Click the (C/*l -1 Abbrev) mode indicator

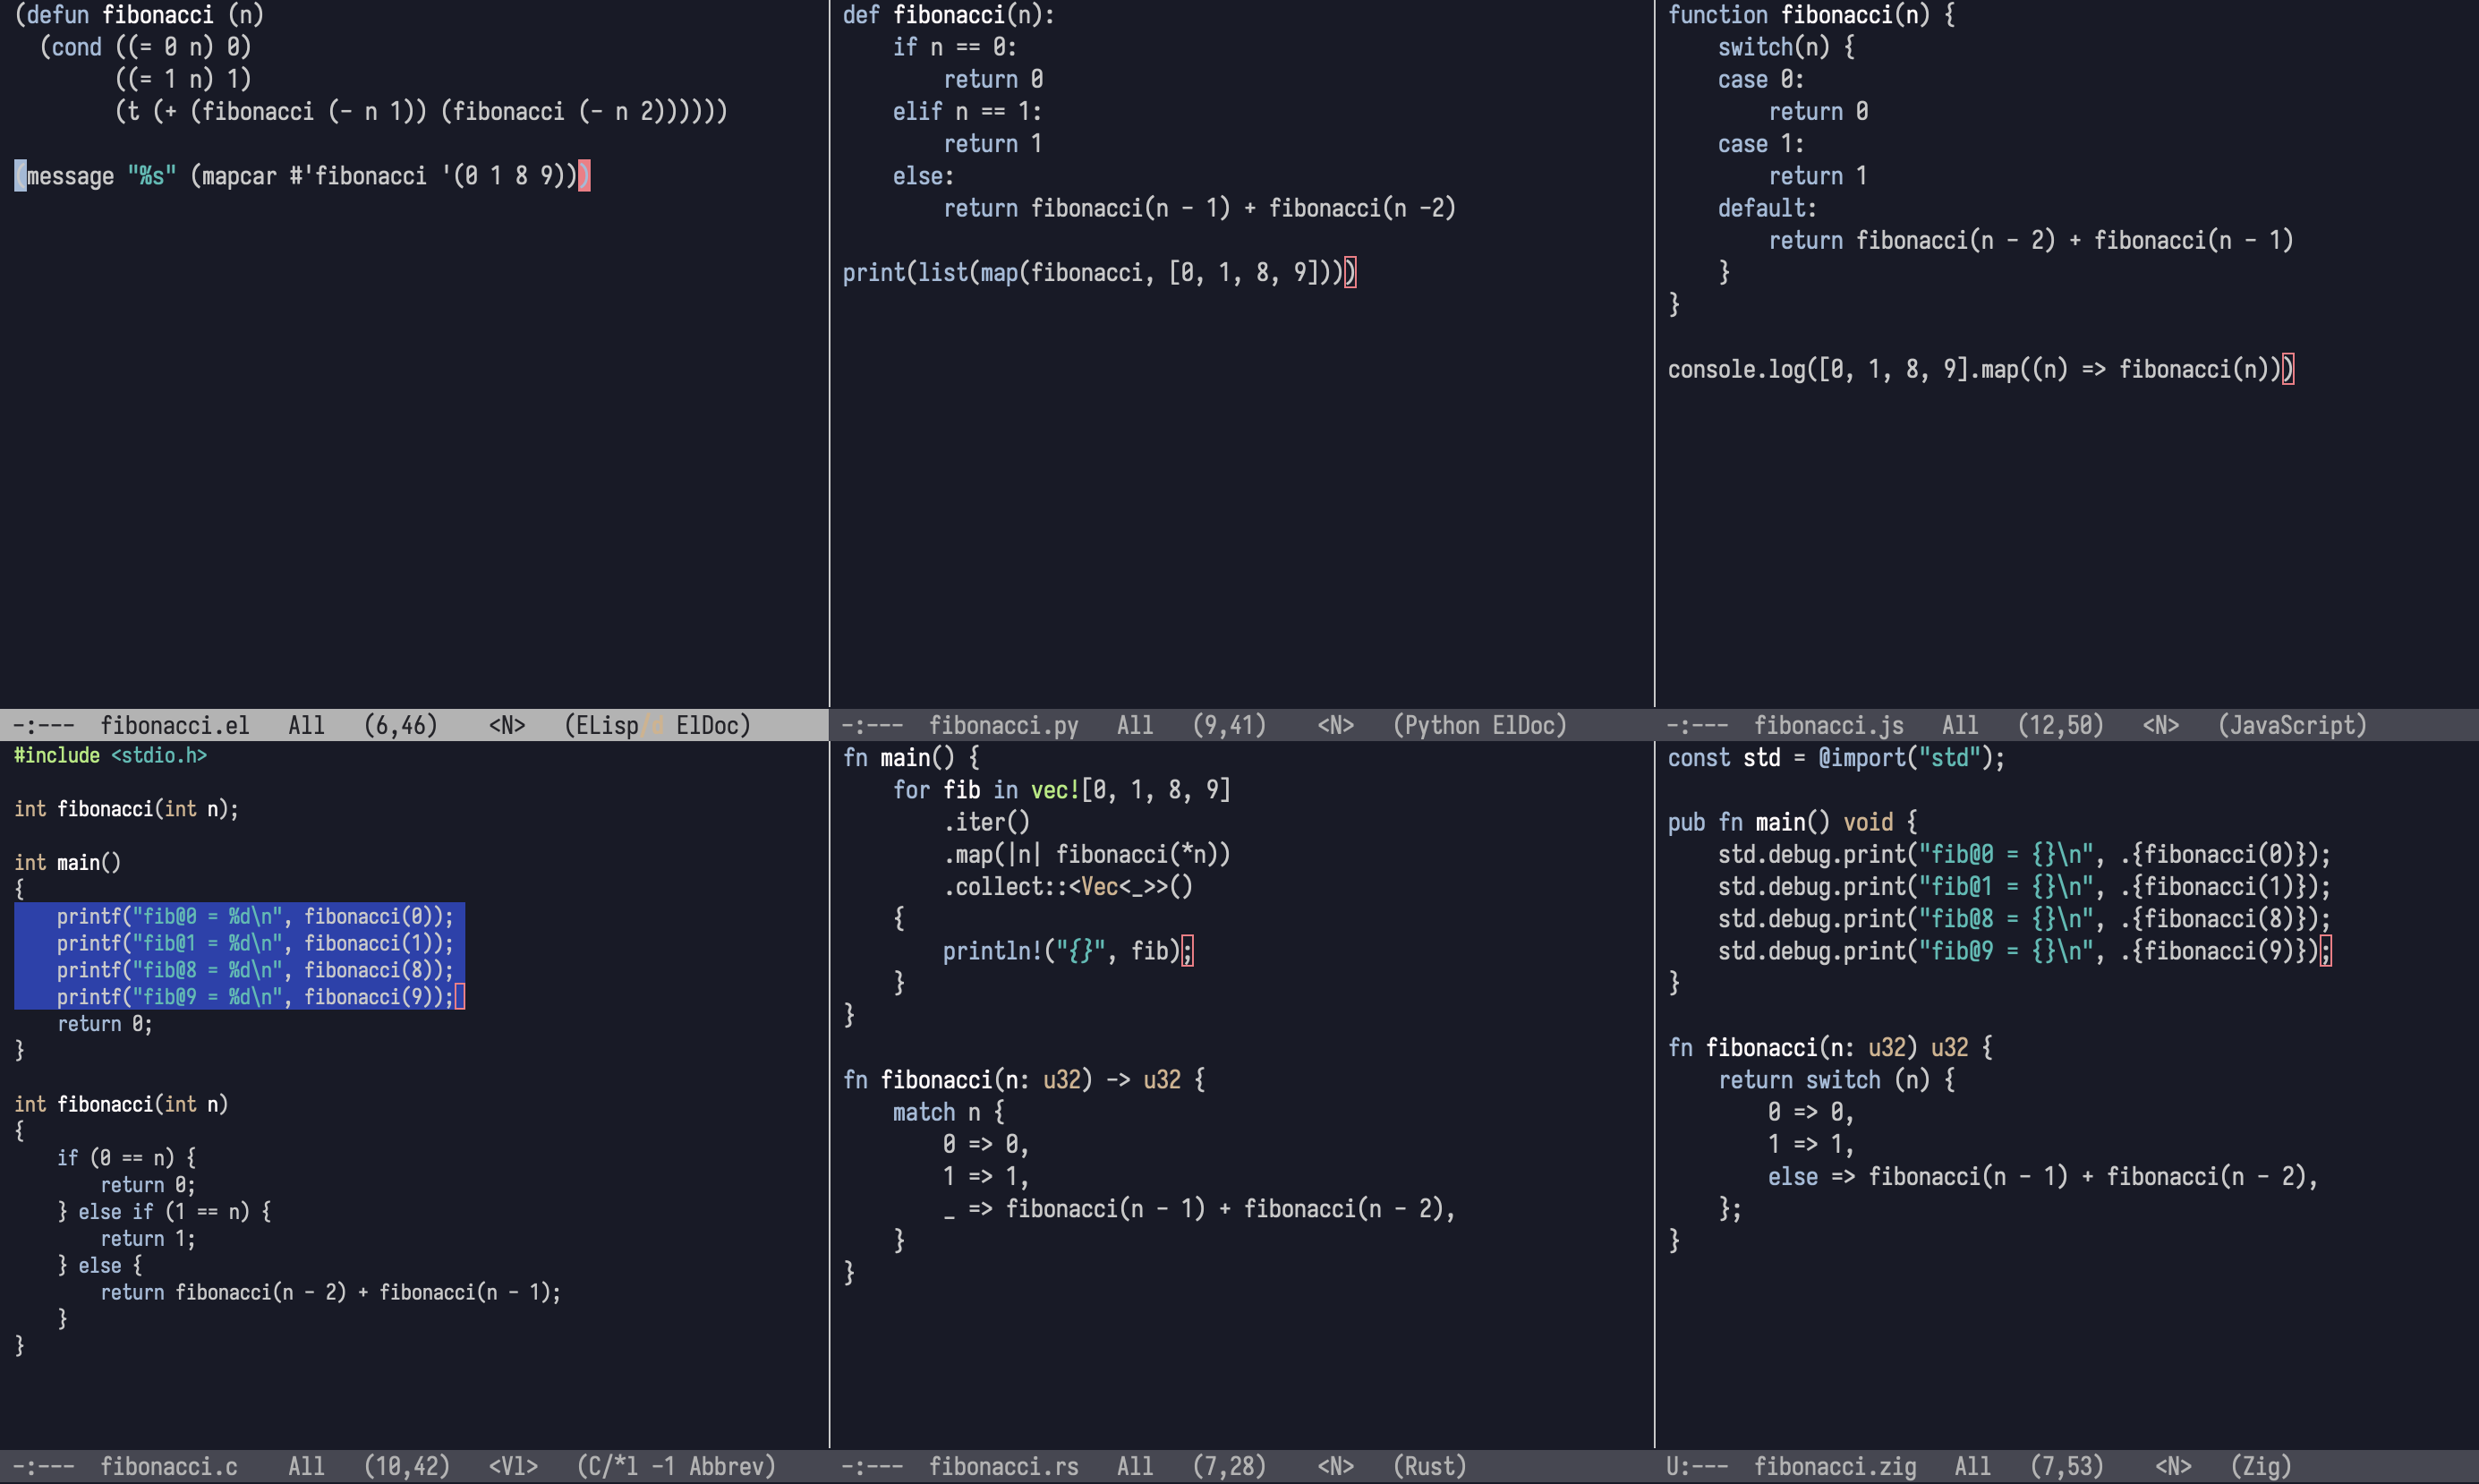[676, 1466]
